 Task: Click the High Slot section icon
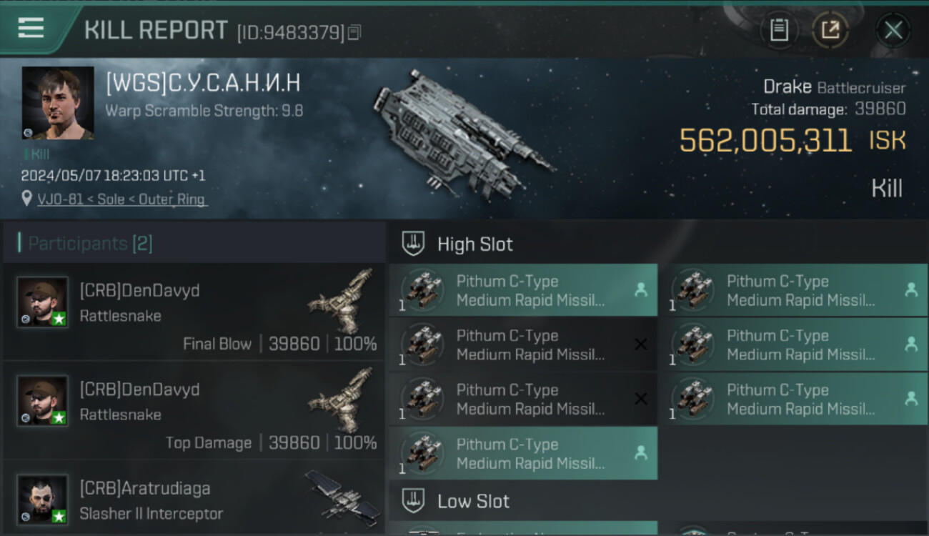[x=413, y=244]
